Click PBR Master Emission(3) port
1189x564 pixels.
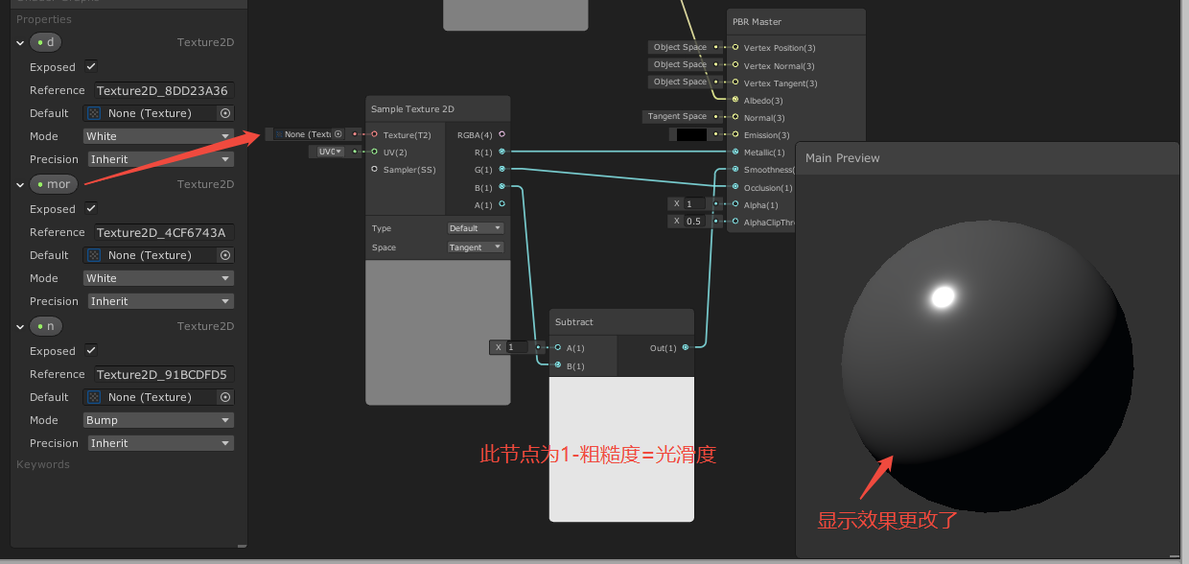[x=735, y=134]
